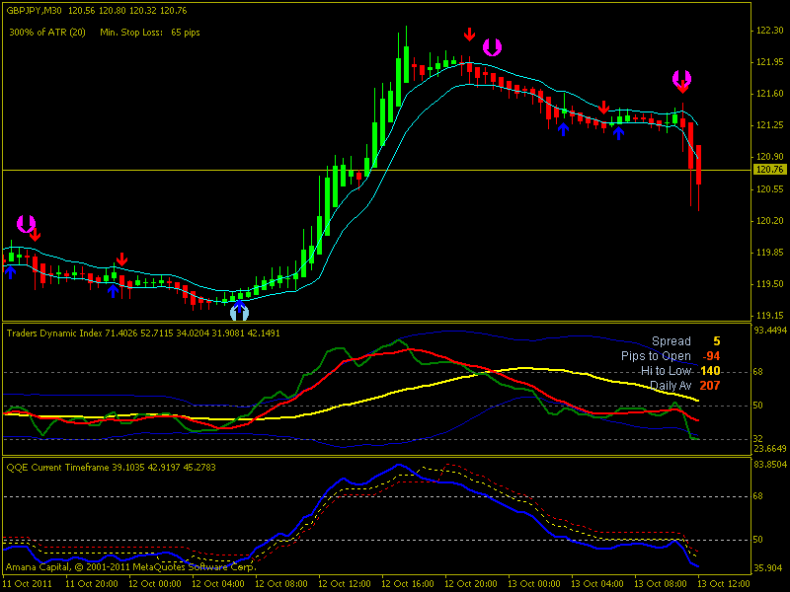Click the GBPJPY,M30 chart title text

(39, 10)
